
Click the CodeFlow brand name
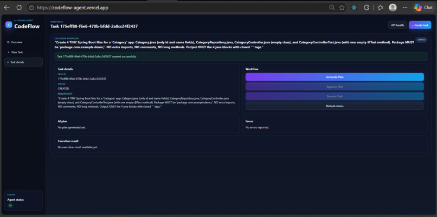click(27, 27)
